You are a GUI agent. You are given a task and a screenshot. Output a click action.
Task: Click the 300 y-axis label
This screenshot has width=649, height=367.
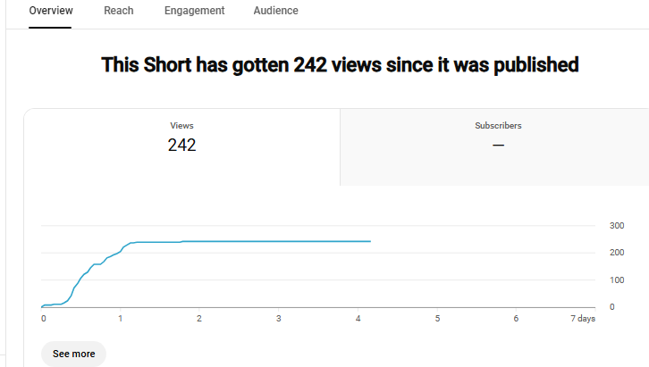pos(617,226)
